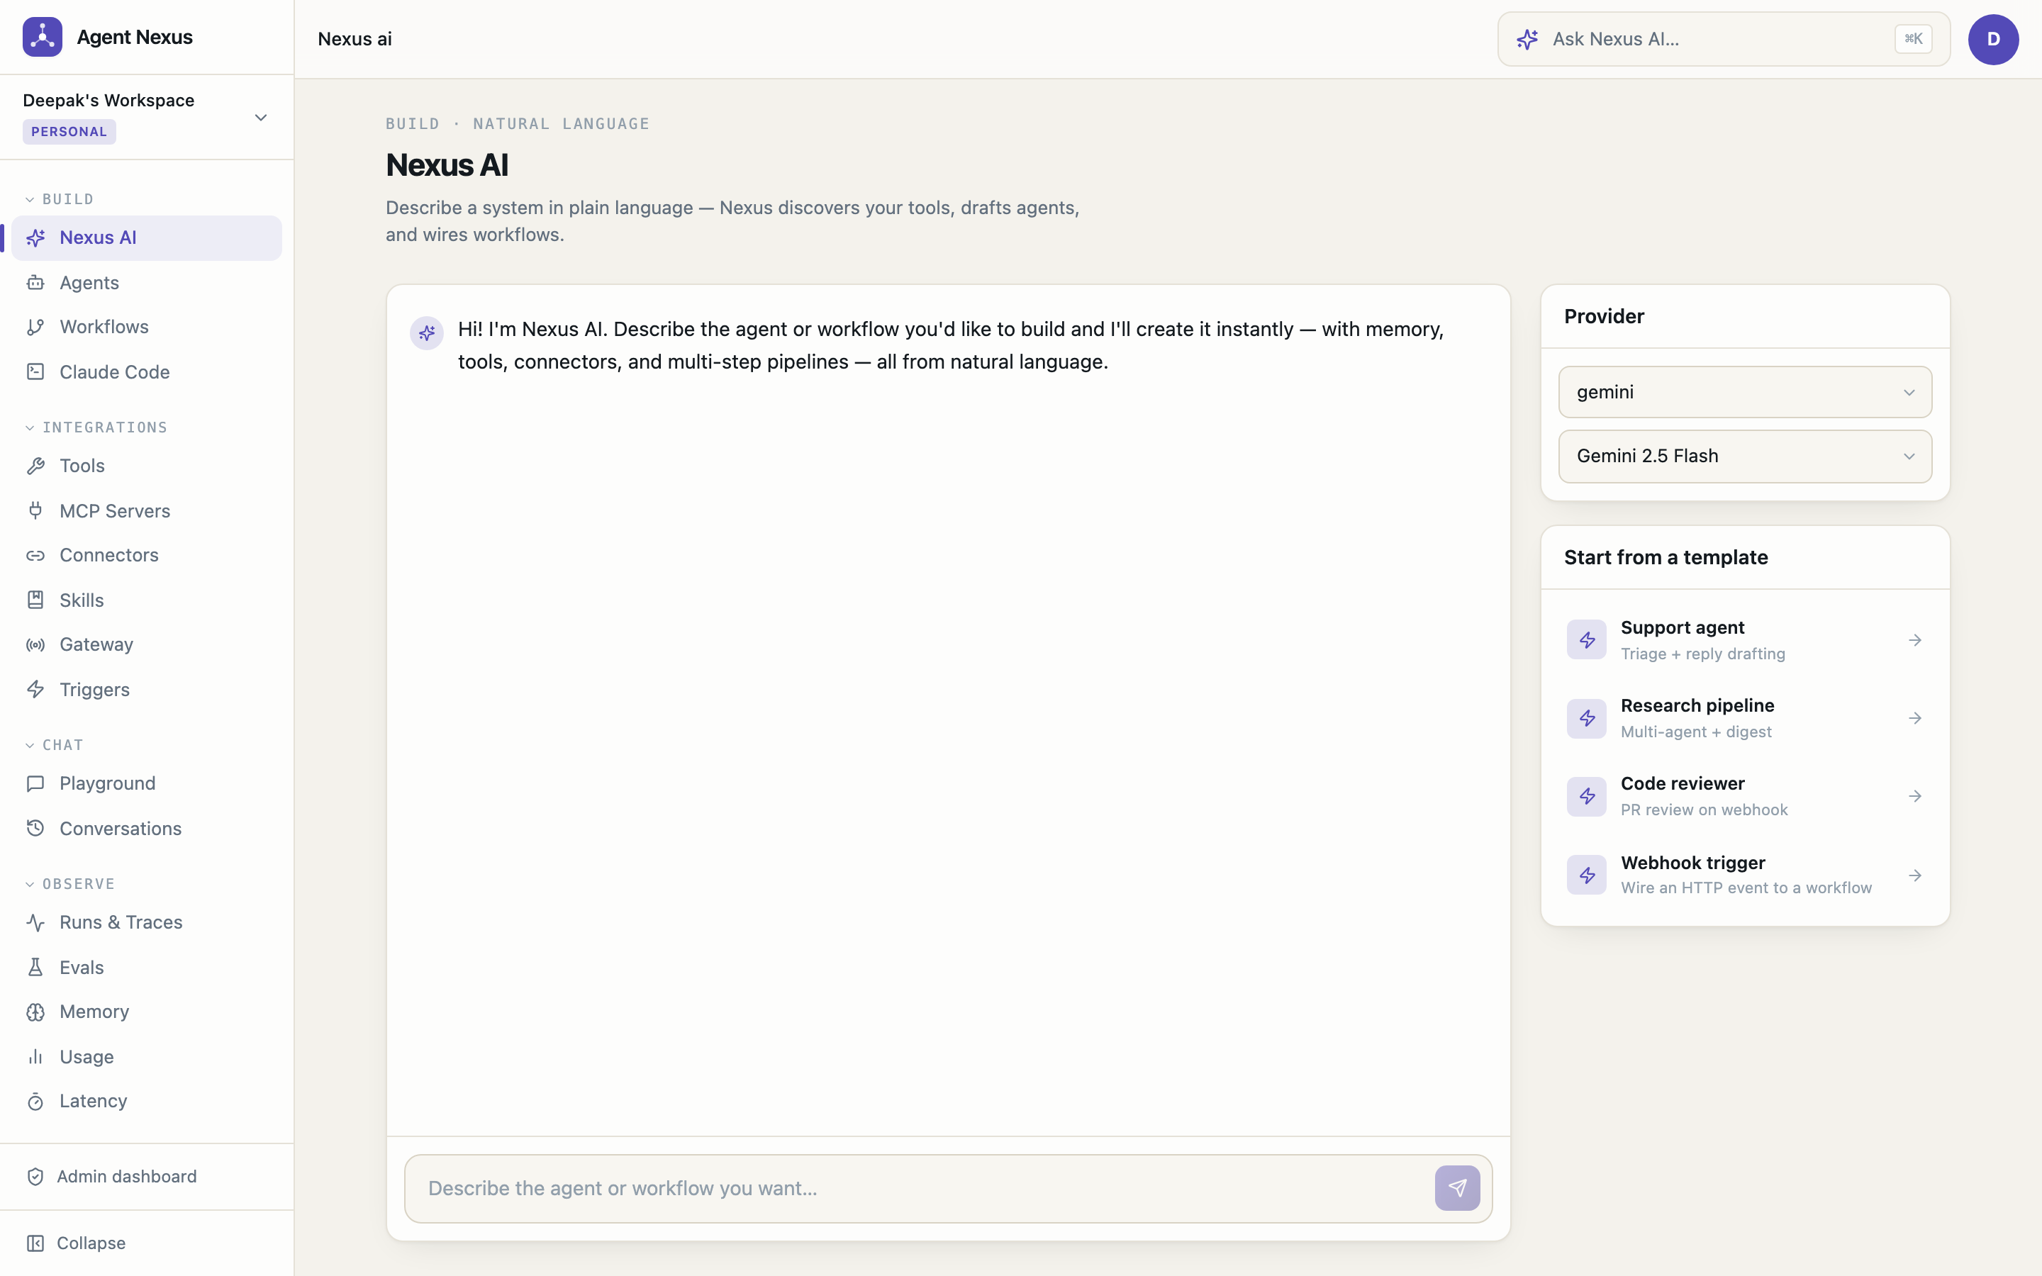Image resolution: width=2042 pixels, height=1276 pixels.
Task: Click the Skills book icon
Action: click(x=35, y=600)
